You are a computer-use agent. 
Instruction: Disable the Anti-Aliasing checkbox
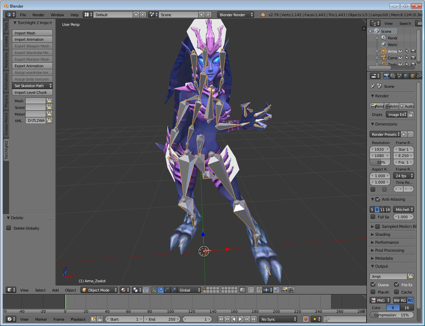tap(378, 199)
